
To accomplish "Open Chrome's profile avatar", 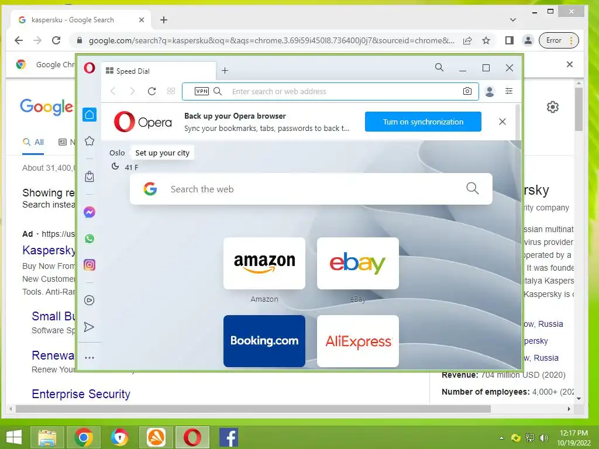I will [528, 40].
